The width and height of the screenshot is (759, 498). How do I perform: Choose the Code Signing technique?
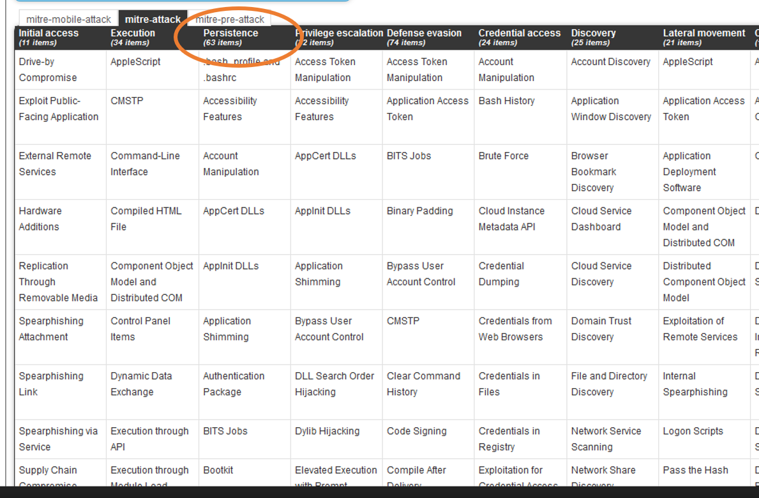pos(416,431)
